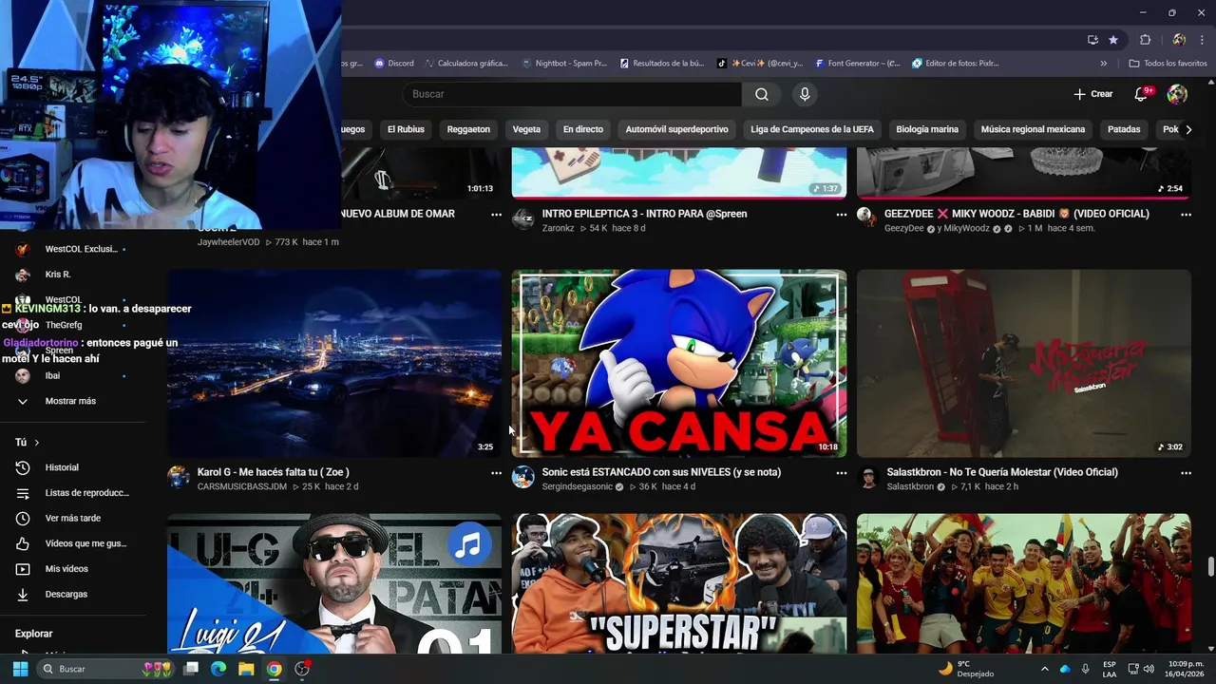Open more options for Karol G video
1216x684 pixels.
pyautogui.click(x=496, y=473)
